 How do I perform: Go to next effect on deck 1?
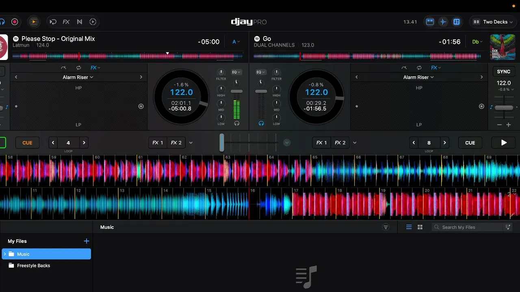coord(141,77)
